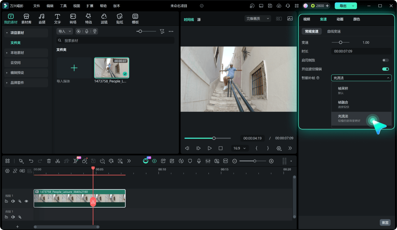Open the 特效 effects panel
The width and height of the screenshot is (397, 230).
coord(88,19)
